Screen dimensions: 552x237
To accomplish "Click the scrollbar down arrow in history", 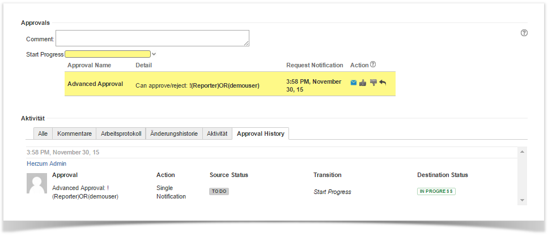I will tap(523, 200).
